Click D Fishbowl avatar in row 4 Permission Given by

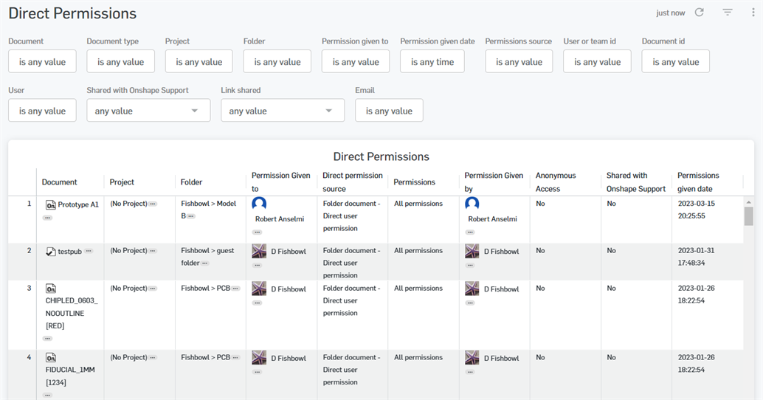472,358
